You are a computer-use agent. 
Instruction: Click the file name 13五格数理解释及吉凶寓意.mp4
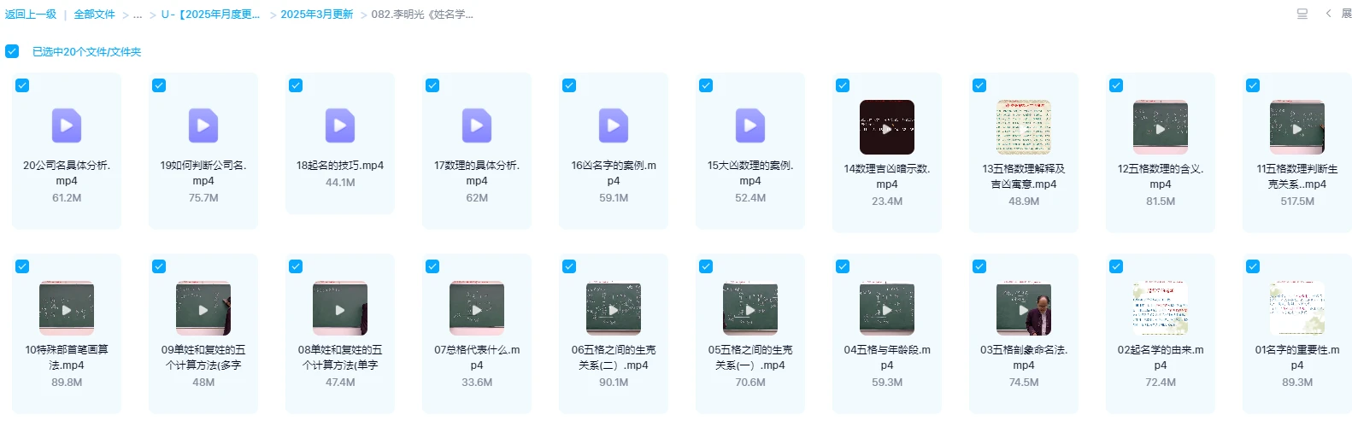click(1024, 177)
